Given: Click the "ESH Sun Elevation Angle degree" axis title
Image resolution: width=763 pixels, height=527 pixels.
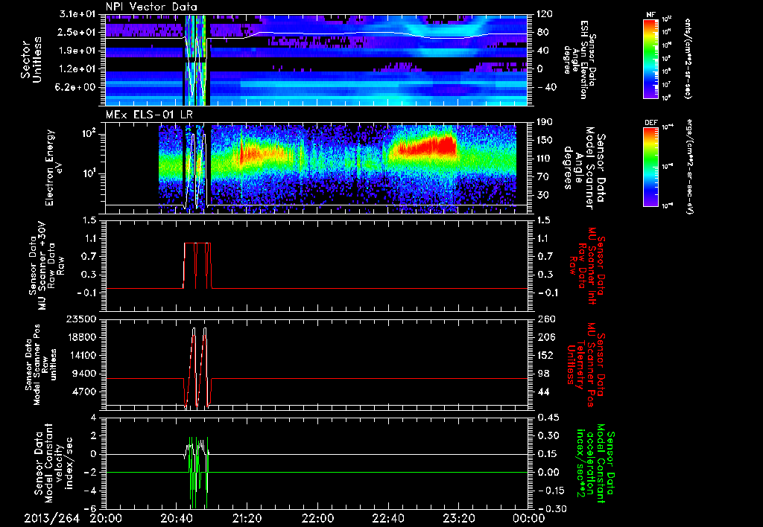Looking at the screenshot, I should [x=580, y=60].
